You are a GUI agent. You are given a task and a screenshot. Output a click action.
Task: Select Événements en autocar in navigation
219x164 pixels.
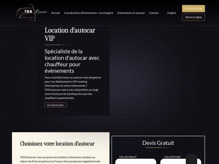click(x=131, y=13)
